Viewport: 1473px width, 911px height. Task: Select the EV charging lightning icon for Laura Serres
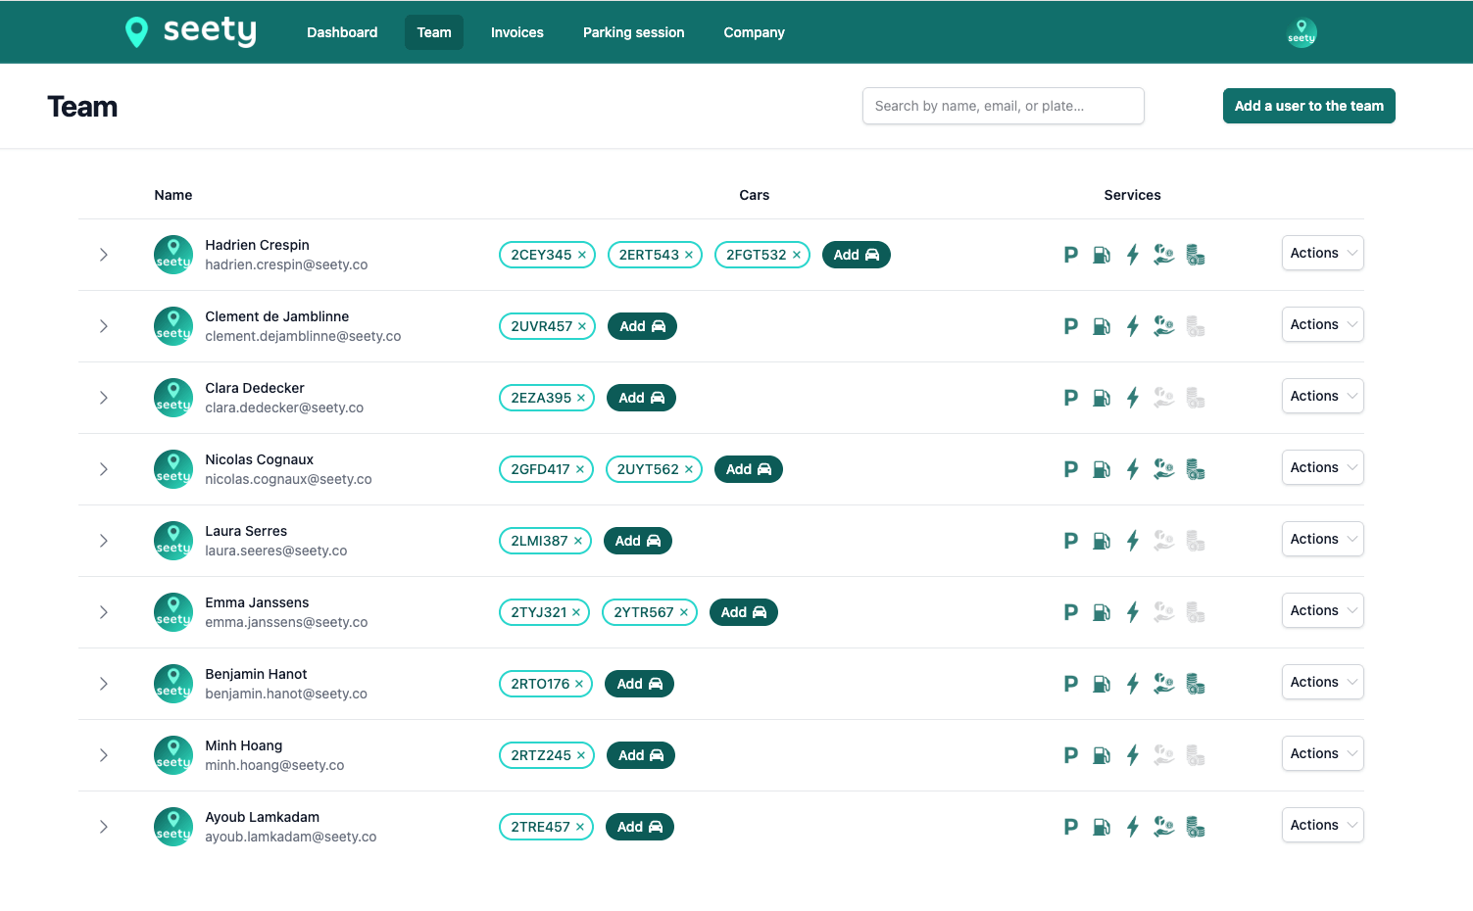pos(1132,540)
